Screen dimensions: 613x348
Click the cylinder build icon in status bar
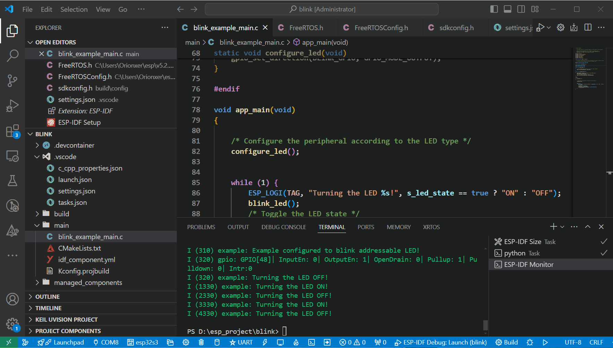(217, 342)
